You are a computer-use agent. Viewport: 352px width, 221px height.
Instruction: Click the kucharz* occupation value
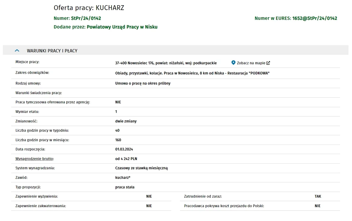(123, 178)
